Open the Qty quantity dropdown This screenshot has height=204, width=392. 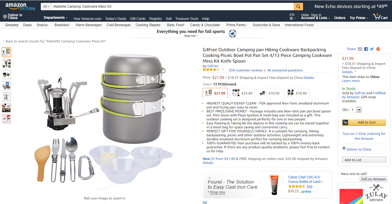(356, 110)
